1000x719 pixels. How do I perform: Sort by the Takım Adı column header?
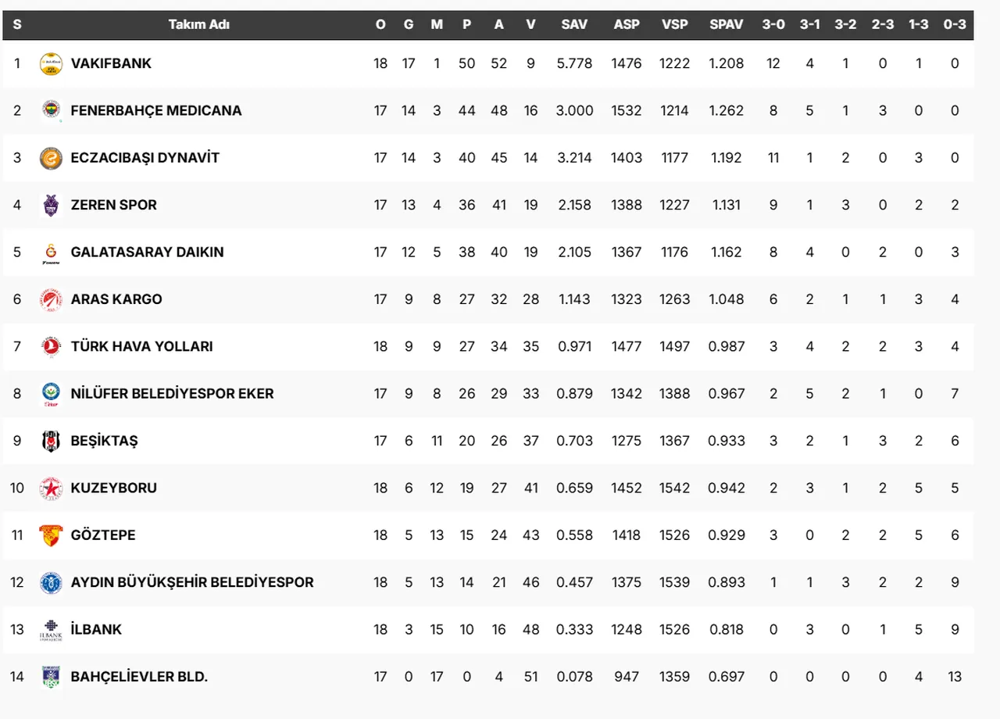pos(198,24)
